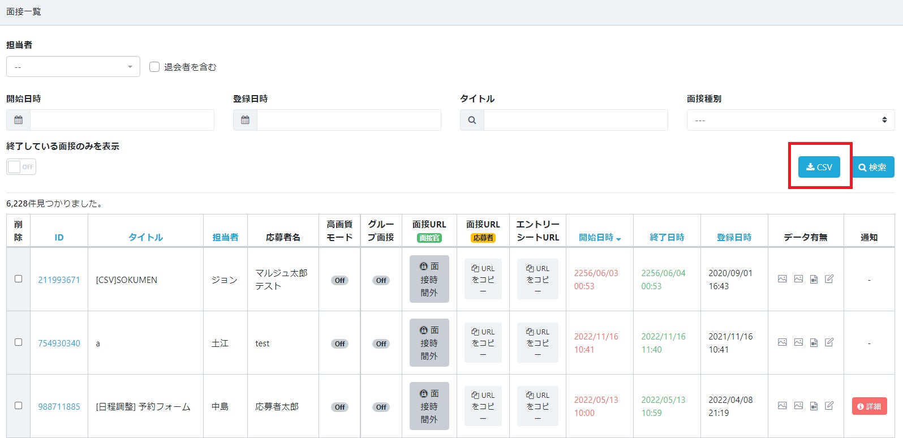903x438 pixels.
Task: Open interview ID 754930340 link
Action: [59, 343]
